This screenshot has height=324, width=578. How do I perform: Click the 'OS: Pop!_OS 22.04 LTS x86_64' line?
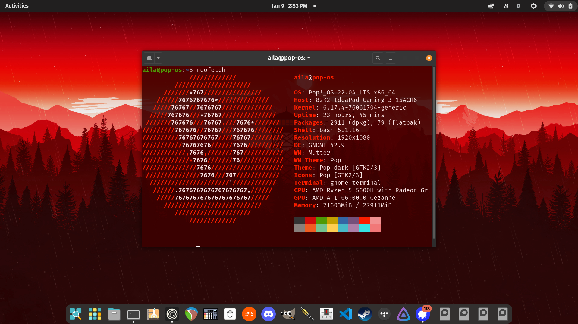click(344, 92)
